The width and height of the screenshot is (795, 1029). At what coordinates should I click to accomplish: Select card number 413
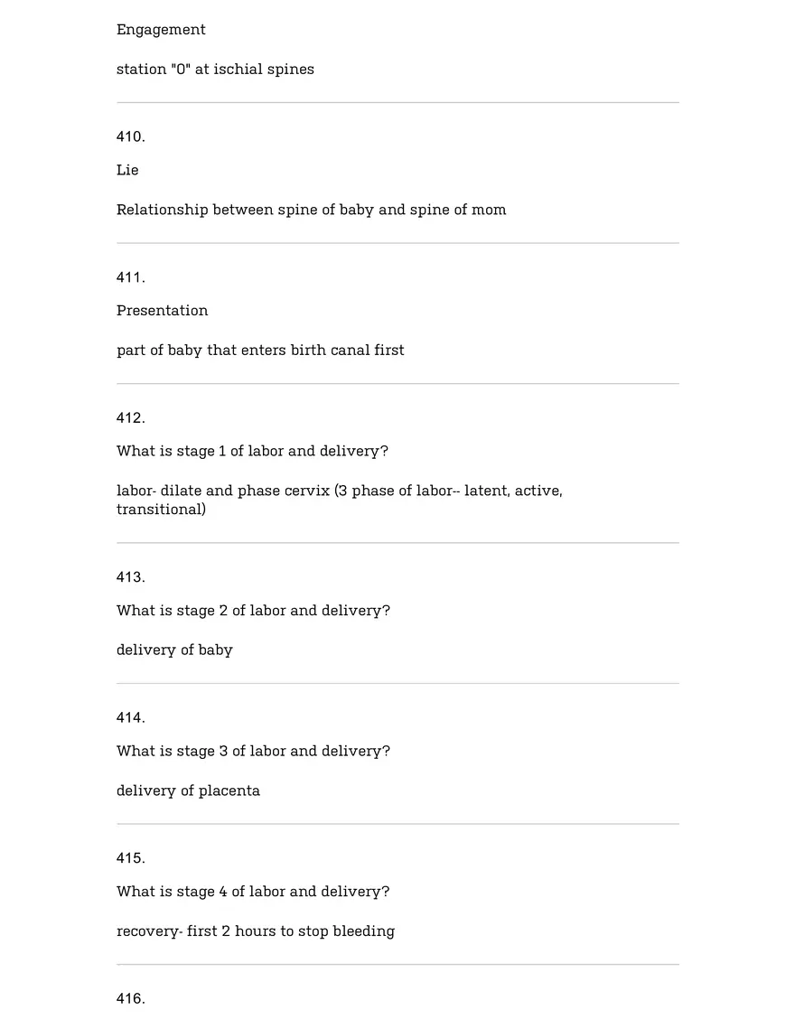130,577
